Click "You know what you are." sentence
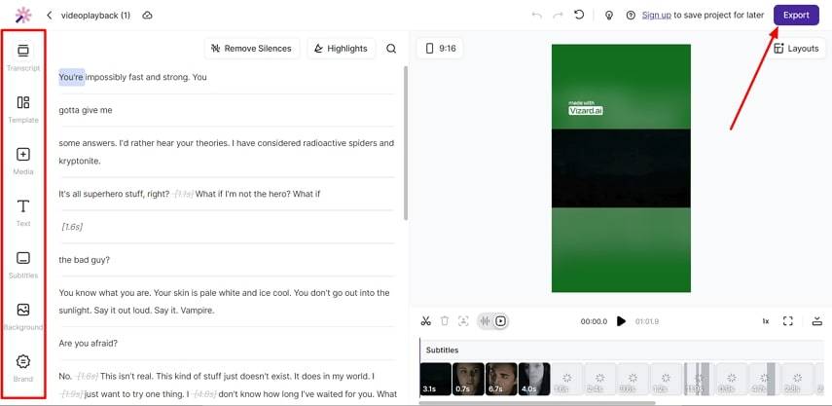This screenshot has height=406, width=832. (x=102, y=293)
